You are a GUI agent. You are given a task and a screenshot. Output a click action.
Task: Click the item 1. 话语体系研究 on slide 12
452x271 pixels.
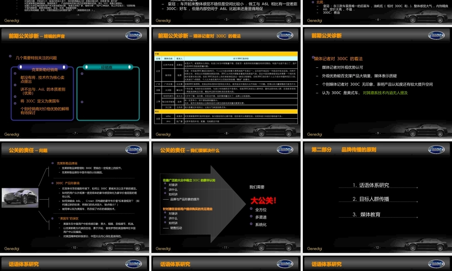[371, 185]
